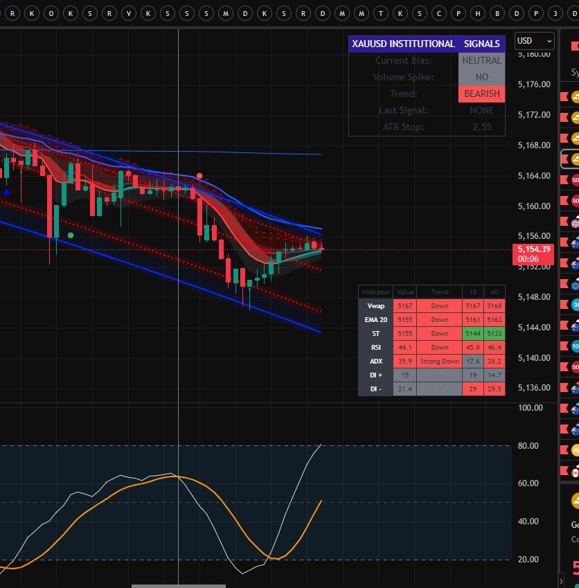579x588 pixels.
Task: Click the "Sy" symbol column header in watchlist
Action: [x=574, y=72]
